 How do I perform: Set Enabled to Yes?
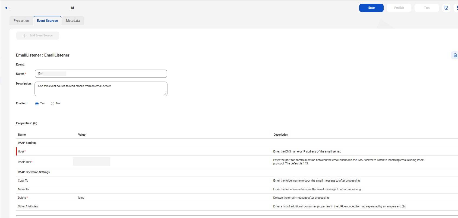coord(37,104)
